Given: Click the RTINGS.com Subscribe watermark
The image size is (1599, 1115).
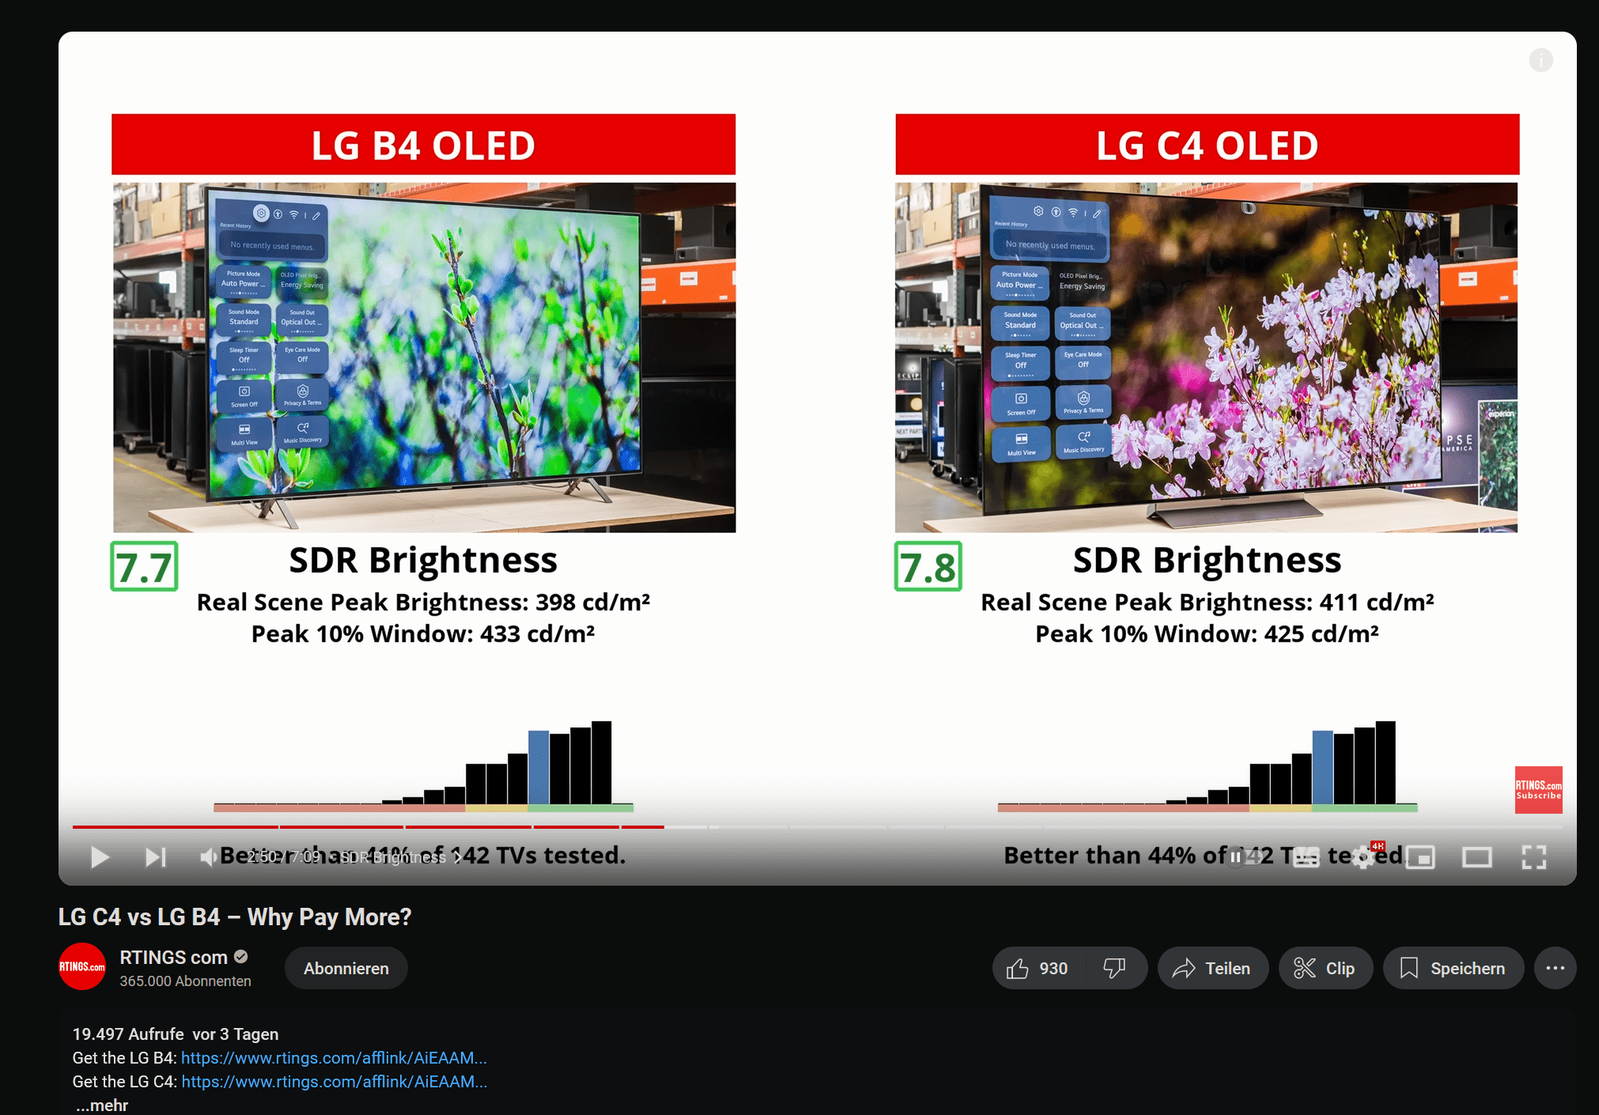Looking at the screenshot, I should point(1538,789).
